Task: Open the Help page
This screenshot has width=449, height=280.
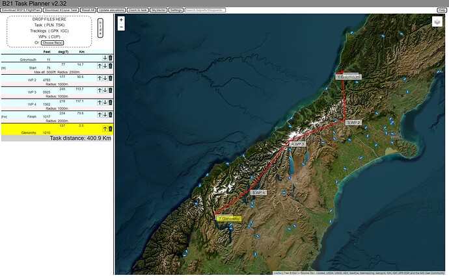Action: coord(442,10)
